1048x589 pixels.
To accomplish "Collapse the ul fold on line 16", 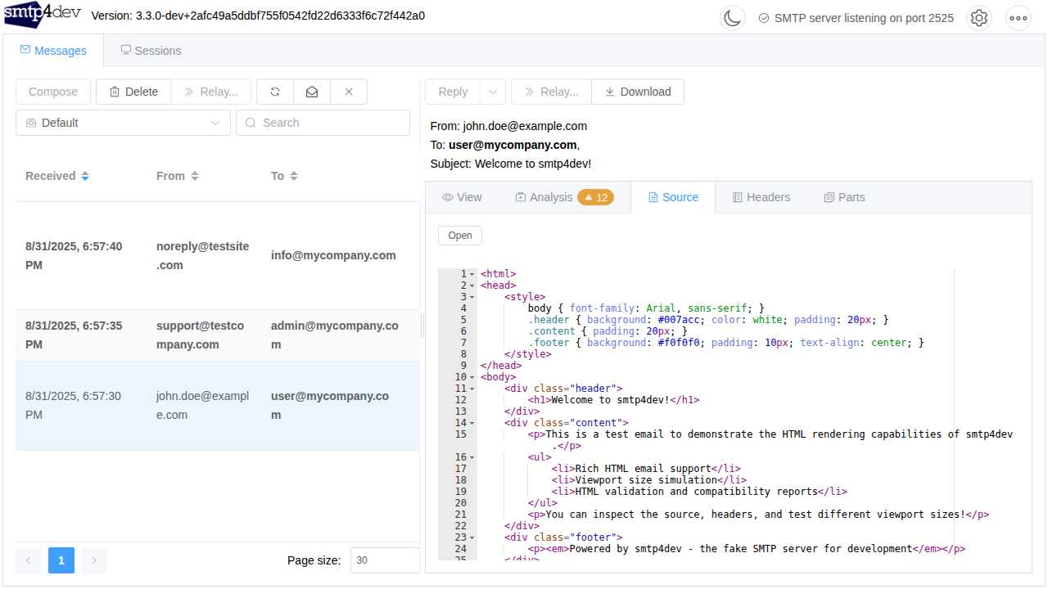I will pyautogui.click(x=472, y=457).
